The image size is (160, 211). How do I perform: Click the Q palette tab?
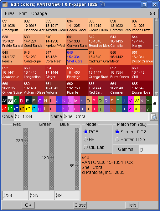(x=101, y=100)
